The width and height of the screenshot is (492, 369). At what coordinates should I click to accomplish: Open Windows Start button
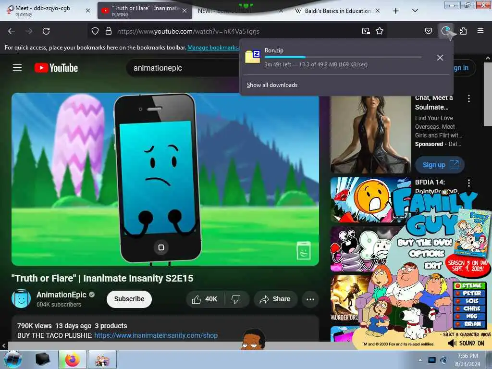[13, 359]
